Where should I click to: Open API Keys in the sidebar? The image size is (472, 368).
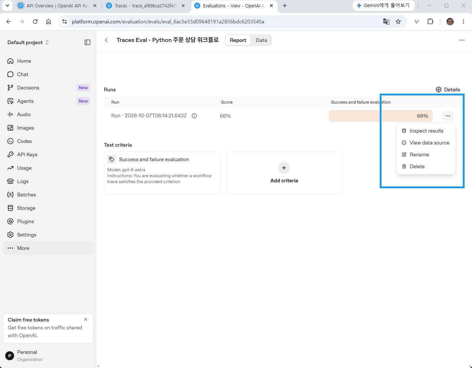pyautogui.click(x=48, y=154)
